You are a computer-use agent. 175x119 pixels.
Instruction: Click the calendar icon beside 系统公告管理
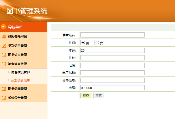[x=4, y=98]
